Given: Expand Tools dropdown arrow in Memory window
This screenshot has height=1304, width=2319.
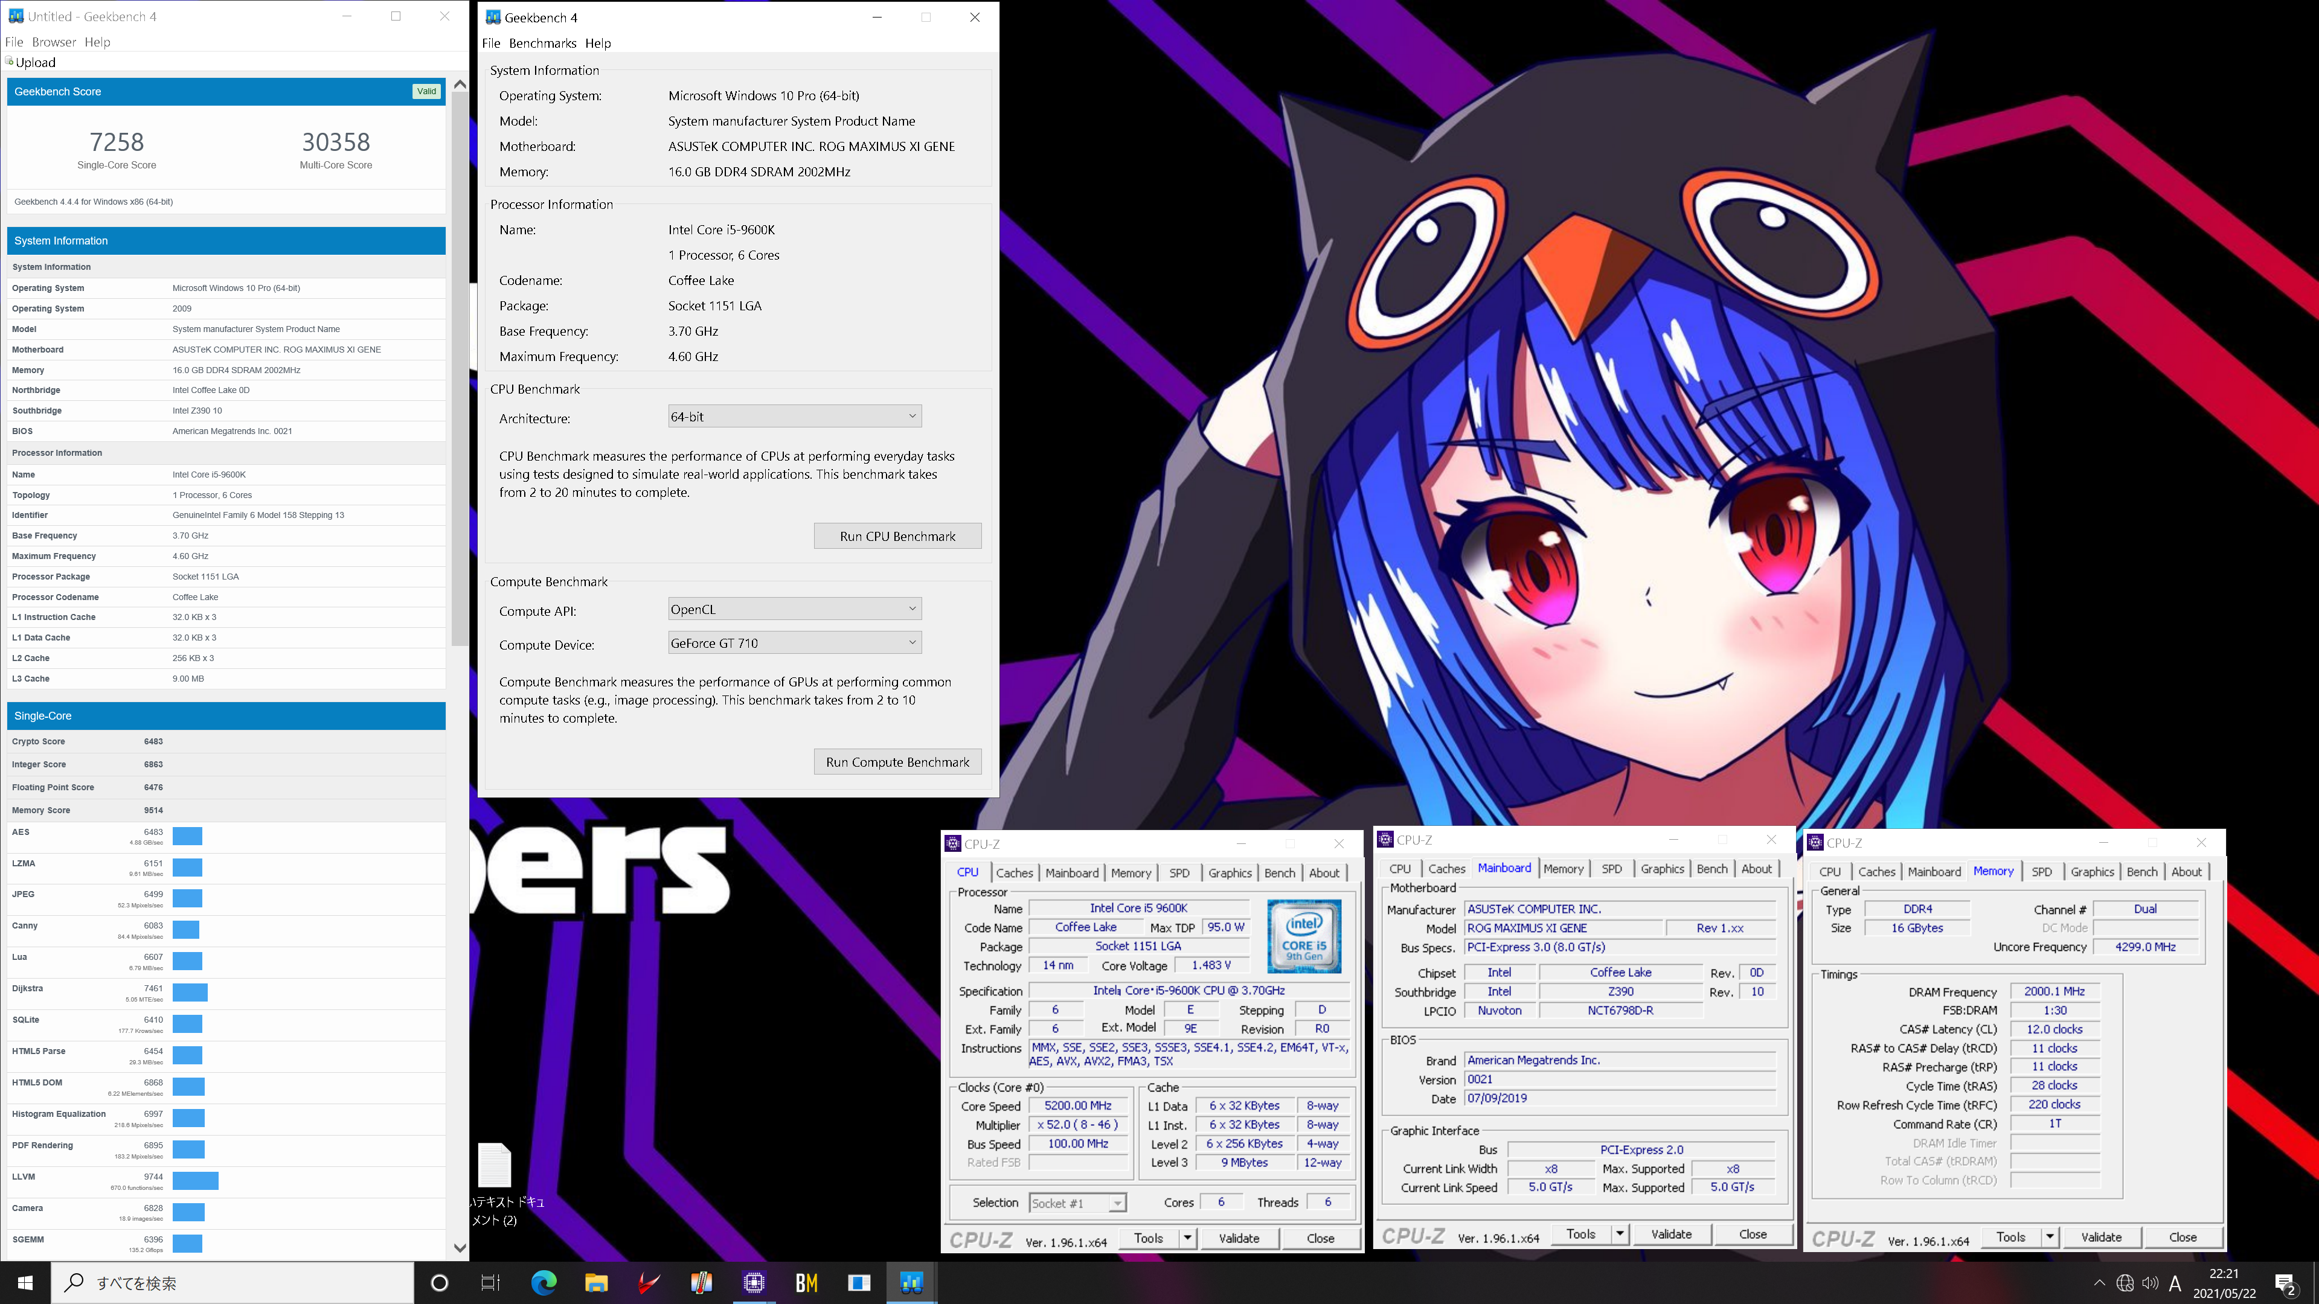Looking at the screenshot, I should [x=2050, y=1238].
